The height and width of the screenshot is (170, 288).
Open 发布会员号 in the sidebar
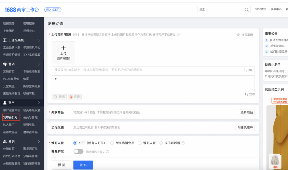(x=11, y=117)
